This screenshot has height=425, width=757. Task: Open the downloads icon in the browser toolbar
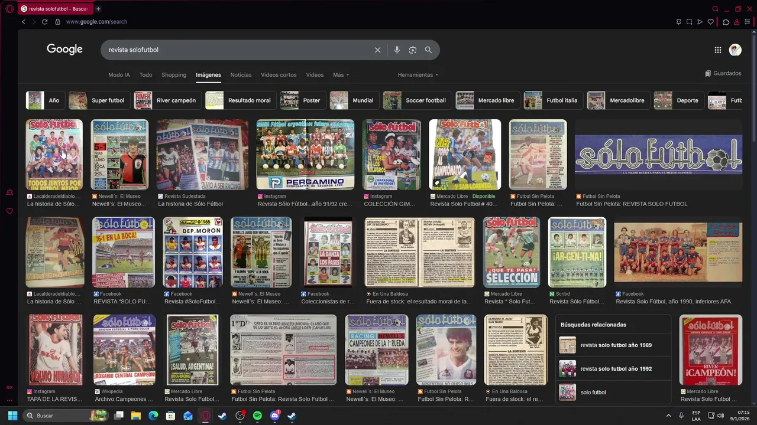[737, 22]
